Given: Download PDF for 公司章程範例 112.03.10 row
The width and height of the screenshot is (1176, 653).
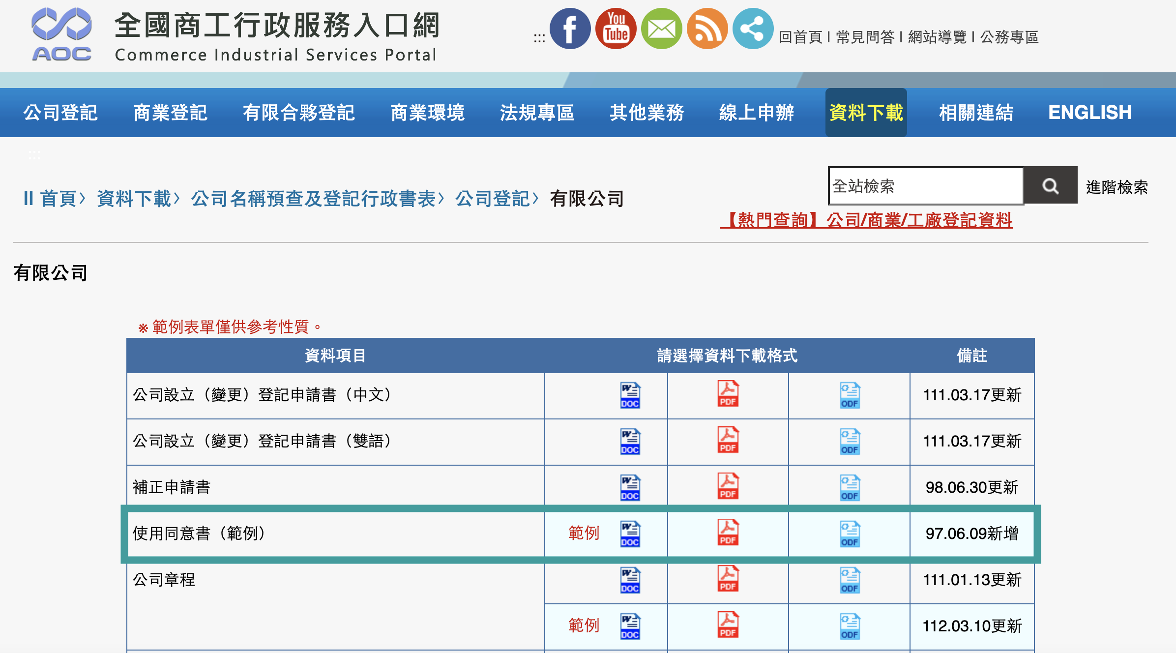Looking at the screenshot, I should click(728, 625).
